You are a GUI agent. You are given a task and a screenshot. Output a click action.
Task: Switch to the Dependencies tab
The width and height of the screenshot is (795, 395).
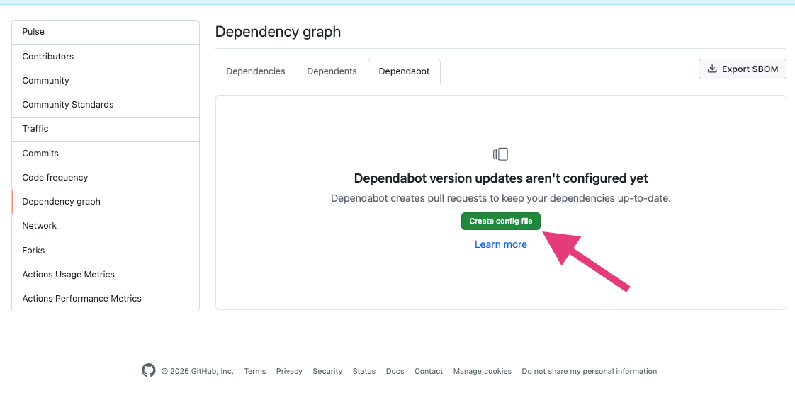tap(256, 71)
